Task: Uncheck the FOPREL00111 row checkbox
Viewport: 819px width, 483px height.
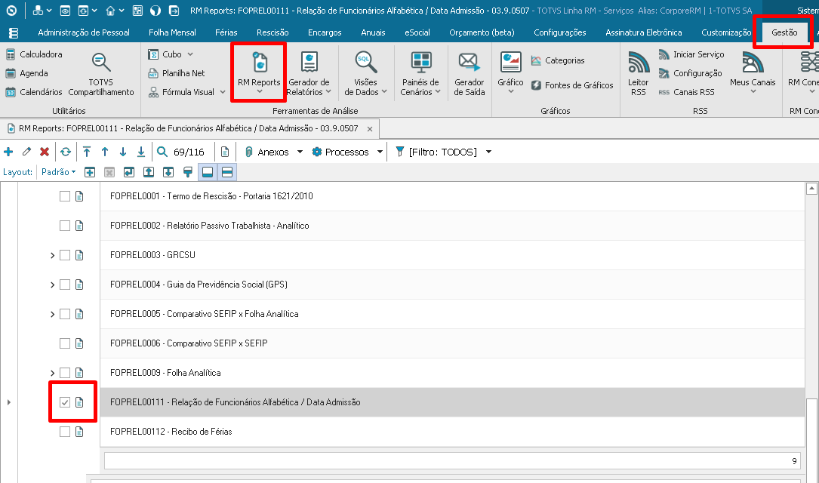Action: [x=65, y=402]
